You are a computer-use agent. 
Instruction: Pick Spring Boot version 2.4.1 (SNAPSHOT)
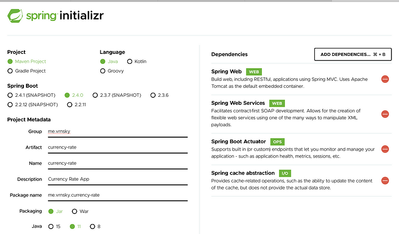click(10, 95)
